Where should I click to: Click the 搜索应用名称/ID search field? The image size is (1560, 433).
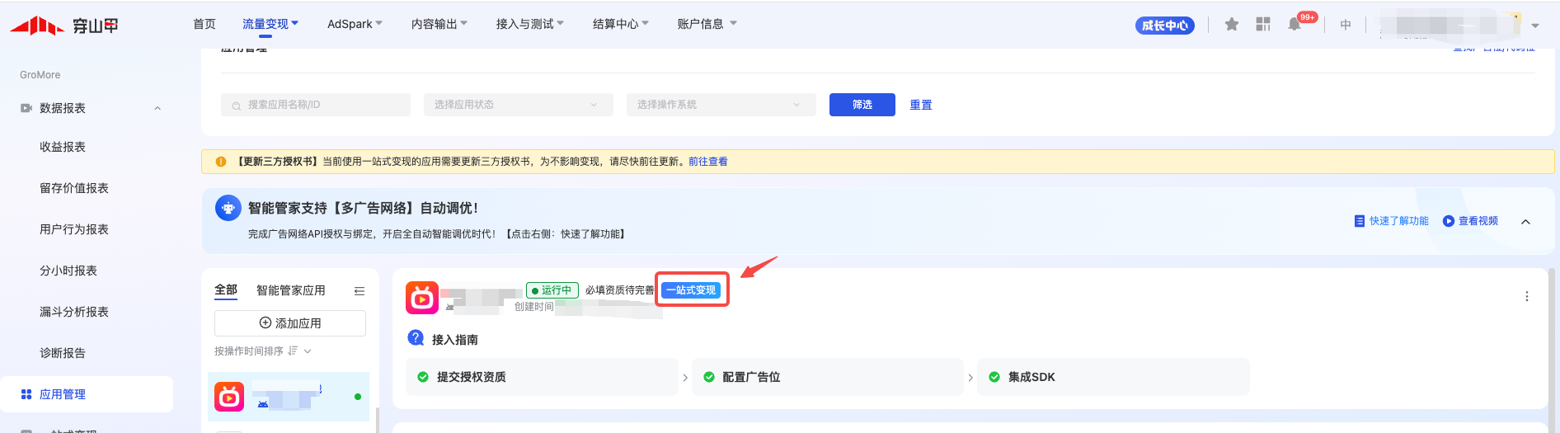pos(316,105)
